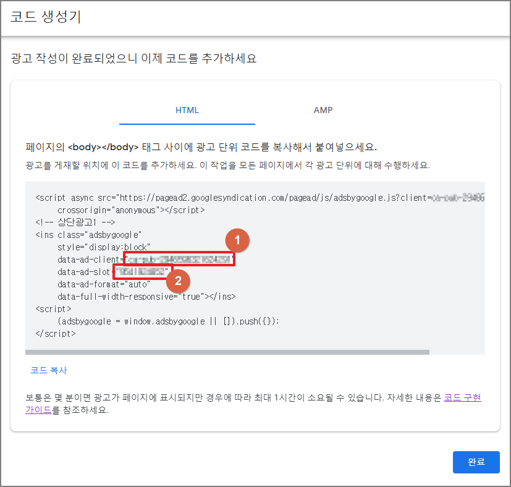This screenshot has width=511, height=487.
Task: Click the numbered marker badge 2
Action: pos(179,281)
